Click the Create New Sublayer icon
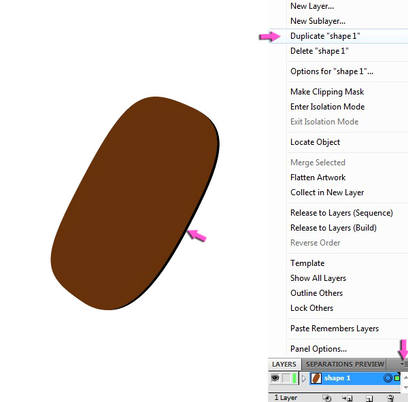Viewport: 408px width, 402px height. click(347, 398)
